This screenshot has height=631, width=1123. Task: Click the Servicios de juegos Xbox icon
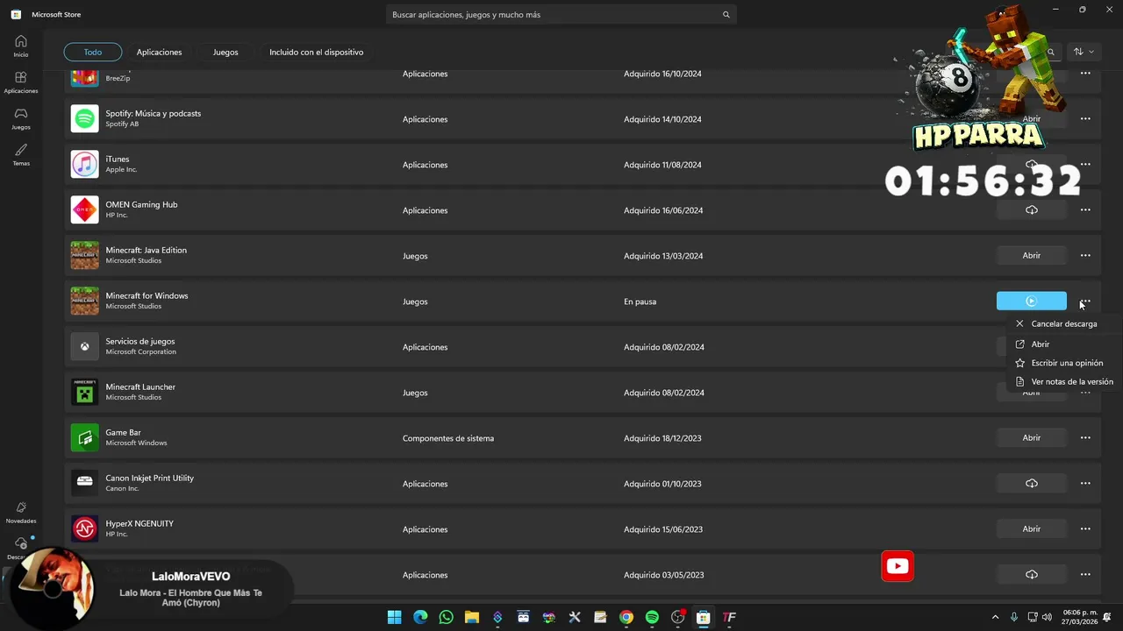pos(85,347)
